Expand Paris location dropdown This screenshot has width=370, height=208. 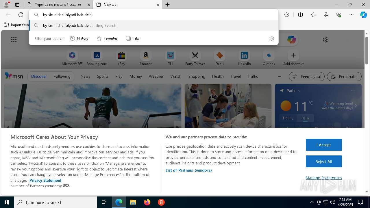pyautogui.click(x=299, y=91)
